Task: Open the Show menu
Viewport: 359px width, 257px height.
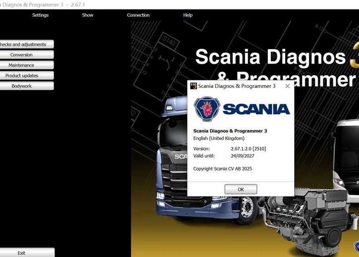Action: (88, 15)
